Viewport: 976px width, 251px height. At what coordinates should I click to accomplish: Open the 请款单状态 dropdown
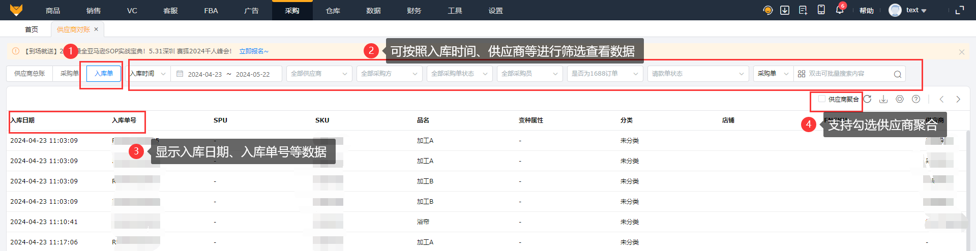[x=698, y=74]
